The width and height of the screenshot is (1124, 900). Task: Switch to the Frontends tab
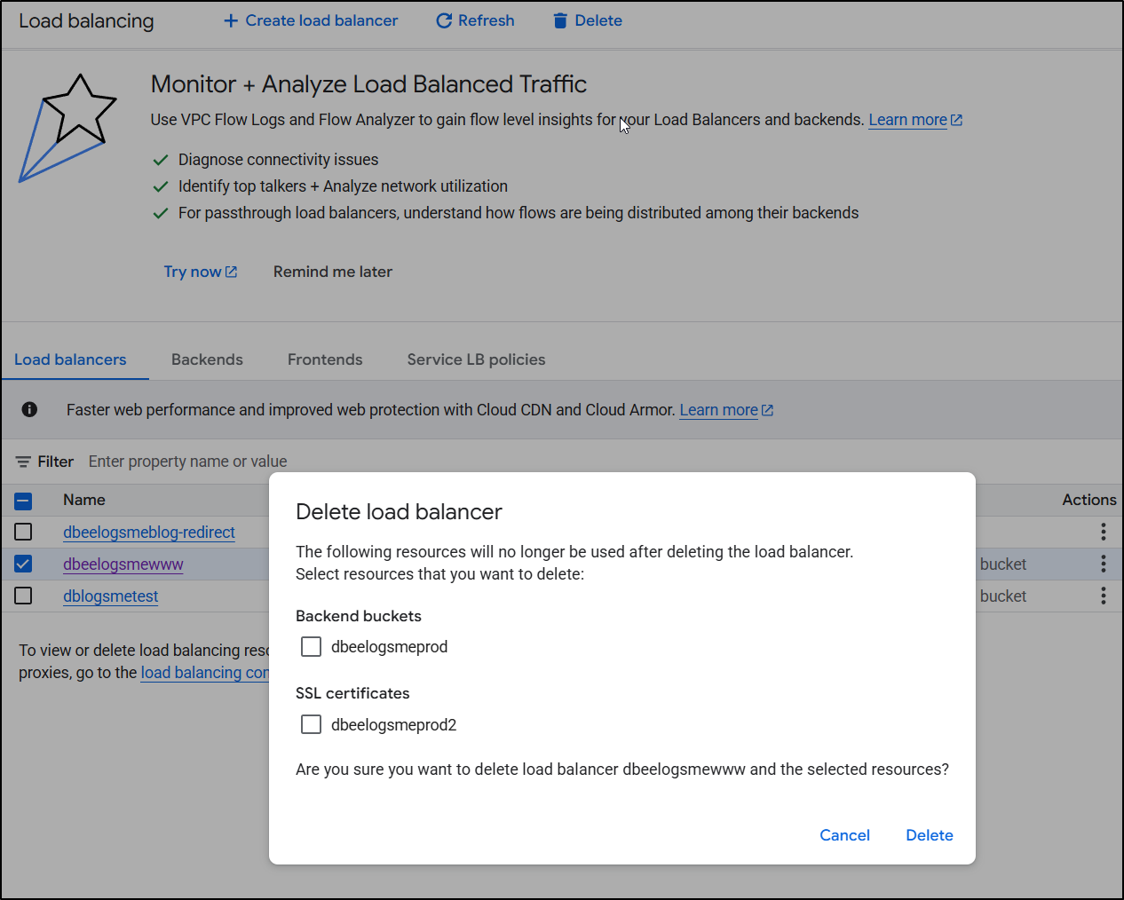[325, 359]
